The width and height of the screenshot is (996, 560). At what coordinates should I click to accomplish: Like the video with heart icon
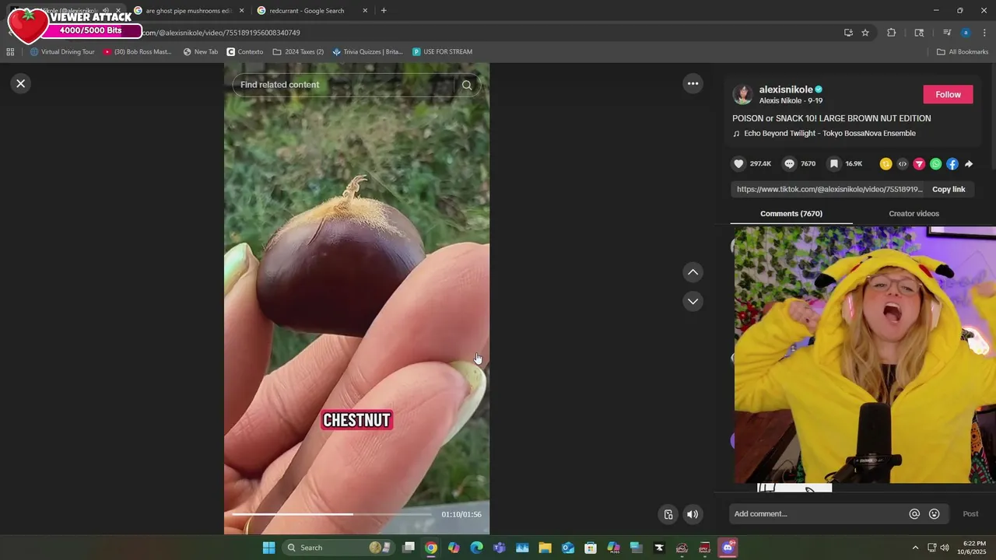point(739,163)
